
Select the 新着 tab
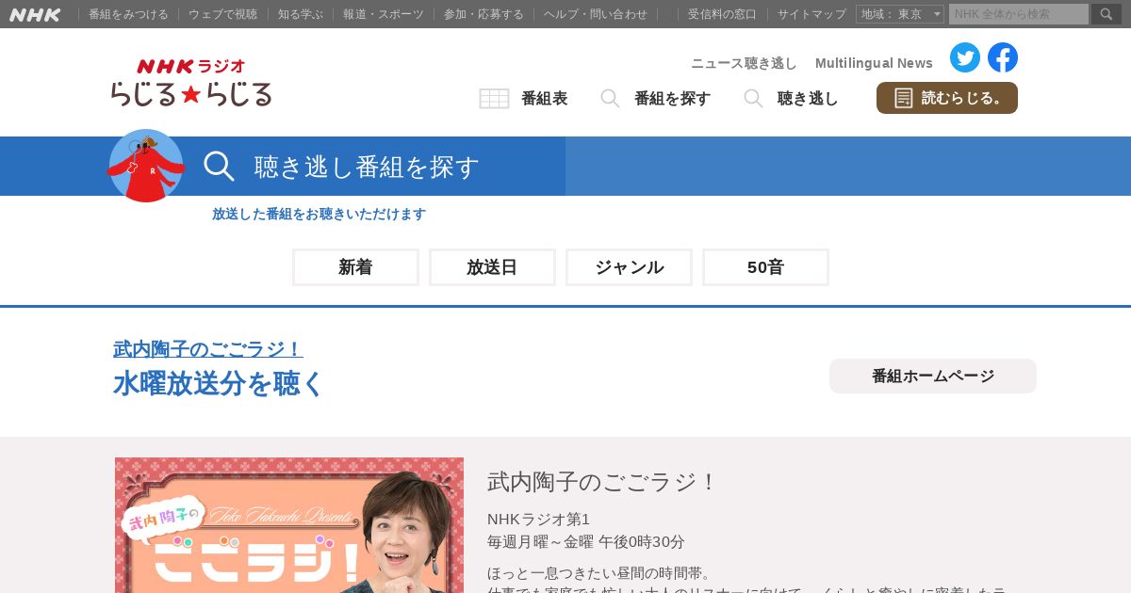355,267
